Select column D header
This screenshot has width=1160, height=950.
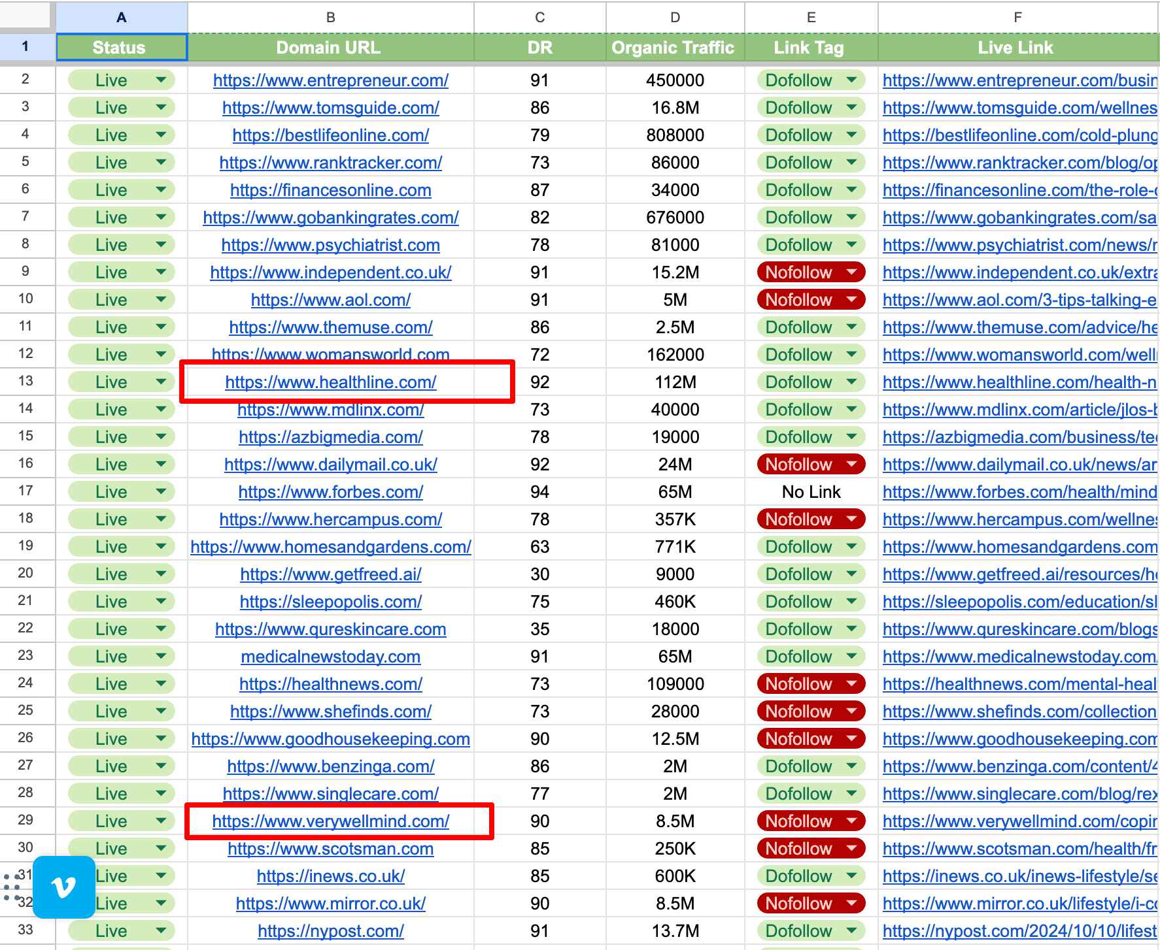[x=675, y=18]
